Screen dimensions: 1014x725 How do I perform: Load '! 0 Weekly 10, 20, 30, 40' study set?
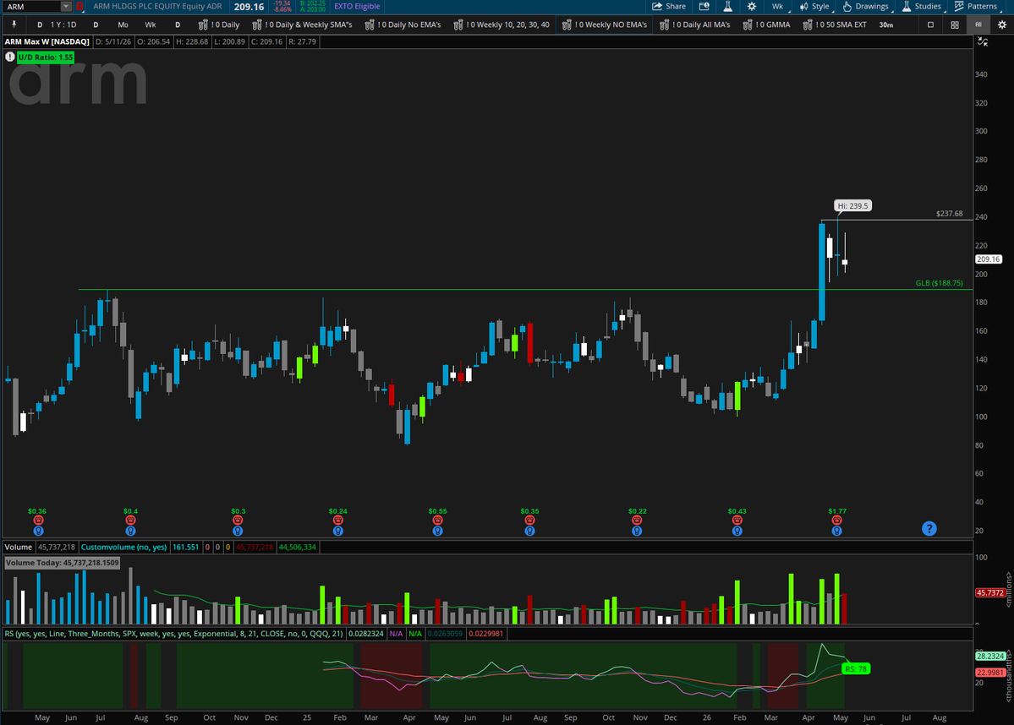tap(502, 25)
